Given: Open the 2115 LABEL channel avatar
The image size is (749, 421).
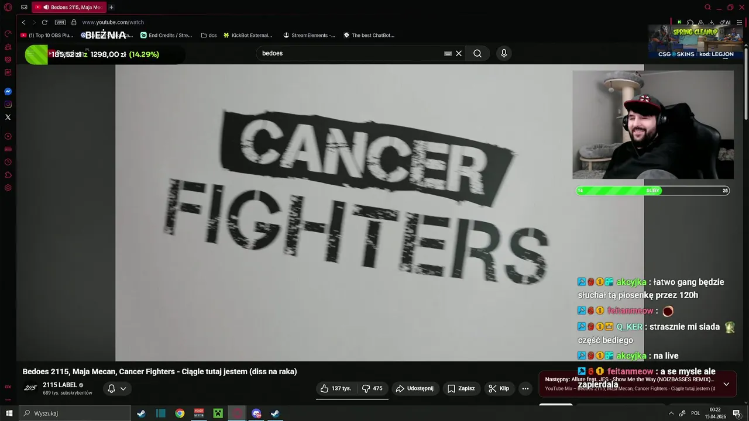Looking at the screenshot, I should 30,388.
